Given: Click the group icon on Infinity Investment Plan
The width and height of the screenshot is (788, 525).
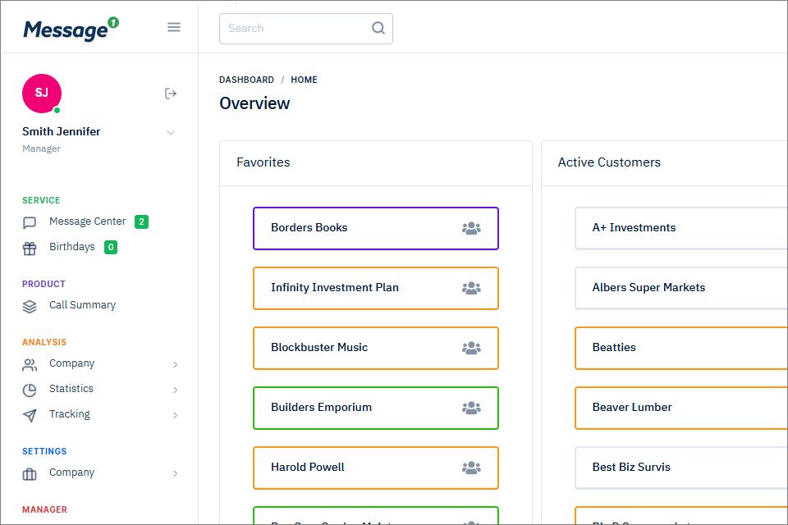Looking at the screenshot, I should 471,288.
